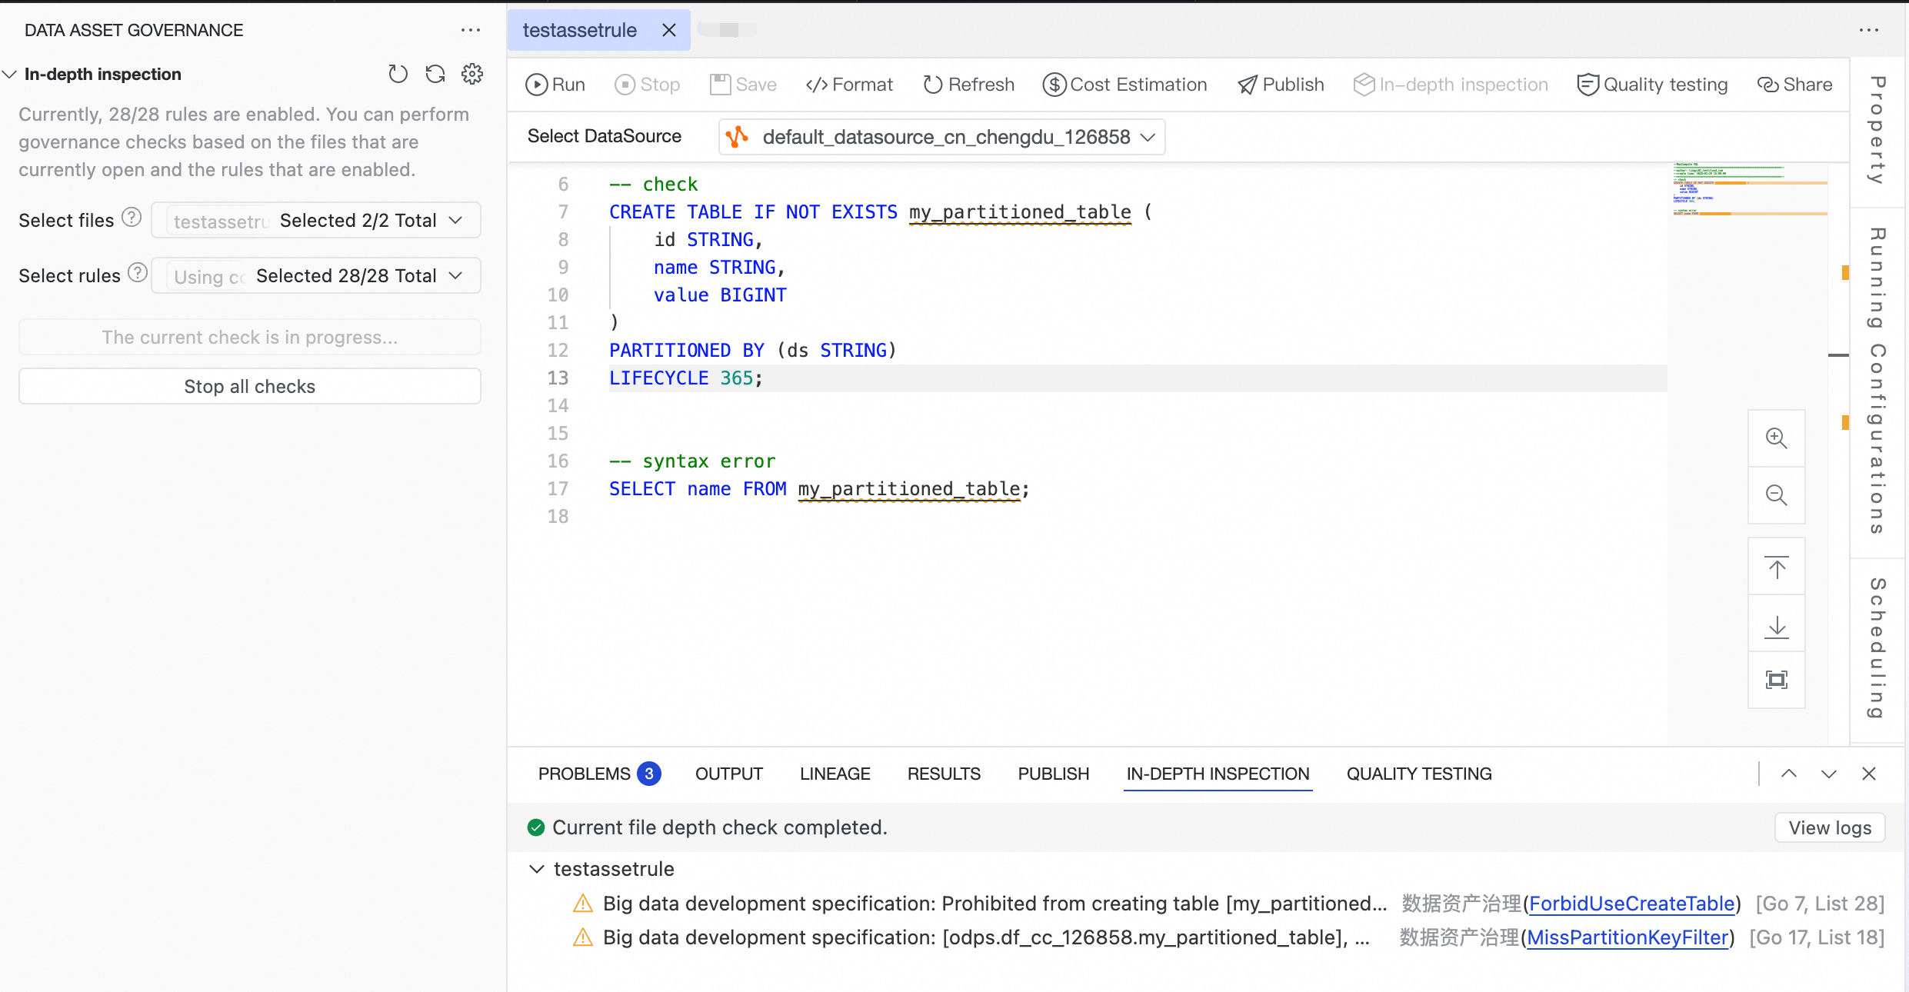Image resolution: width=1909 pixels, height=992 pixels.
Task: Open the datasource selection dropdown
Action: coord(941,137)
